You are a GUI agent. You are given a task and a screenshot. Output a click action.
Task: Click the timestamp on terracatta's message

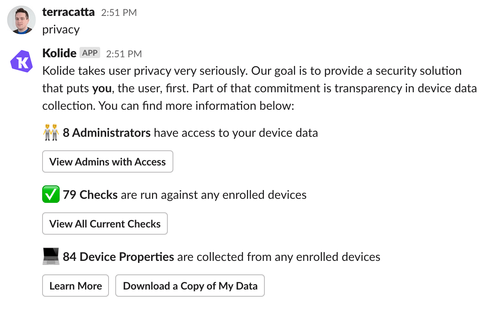click(119, 13)
